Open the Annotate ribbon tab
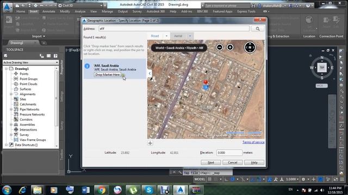 point(48,11)
